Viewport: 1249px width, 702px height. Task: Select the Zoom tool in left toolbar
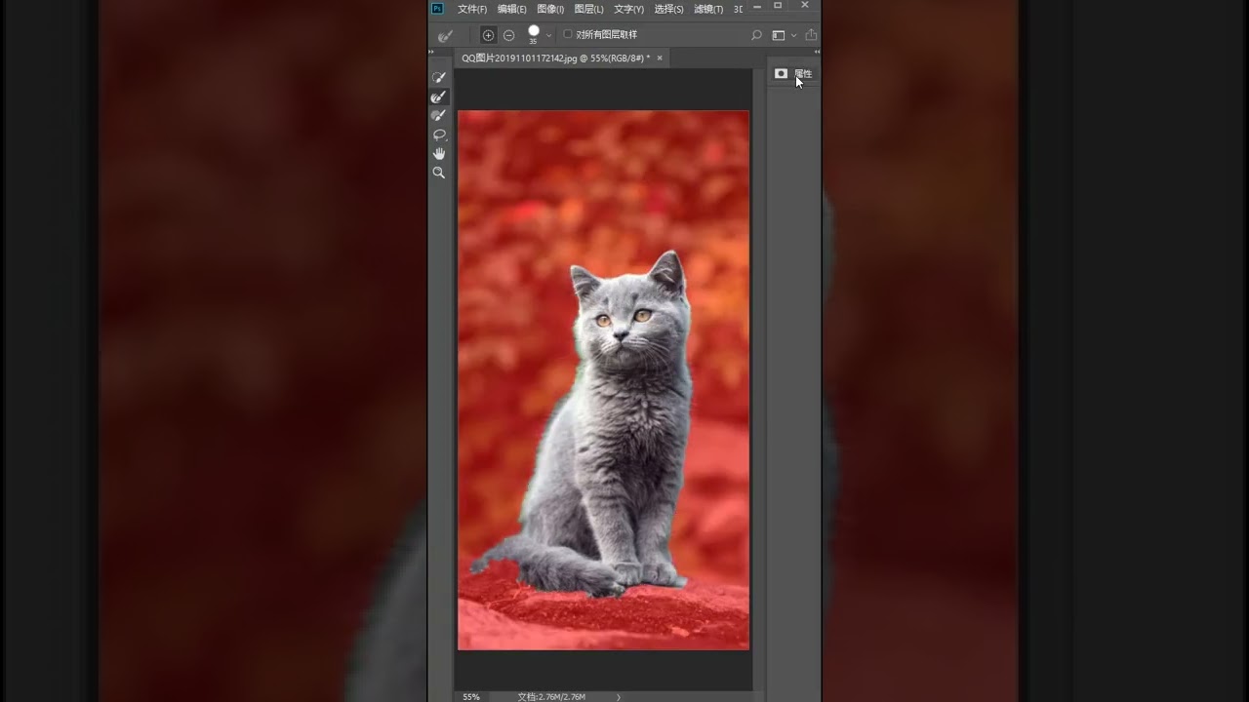tap(439, 173)
